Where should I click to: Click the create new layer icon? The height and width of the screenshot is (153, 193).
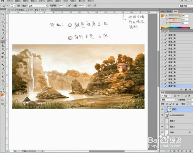(186, 151)
